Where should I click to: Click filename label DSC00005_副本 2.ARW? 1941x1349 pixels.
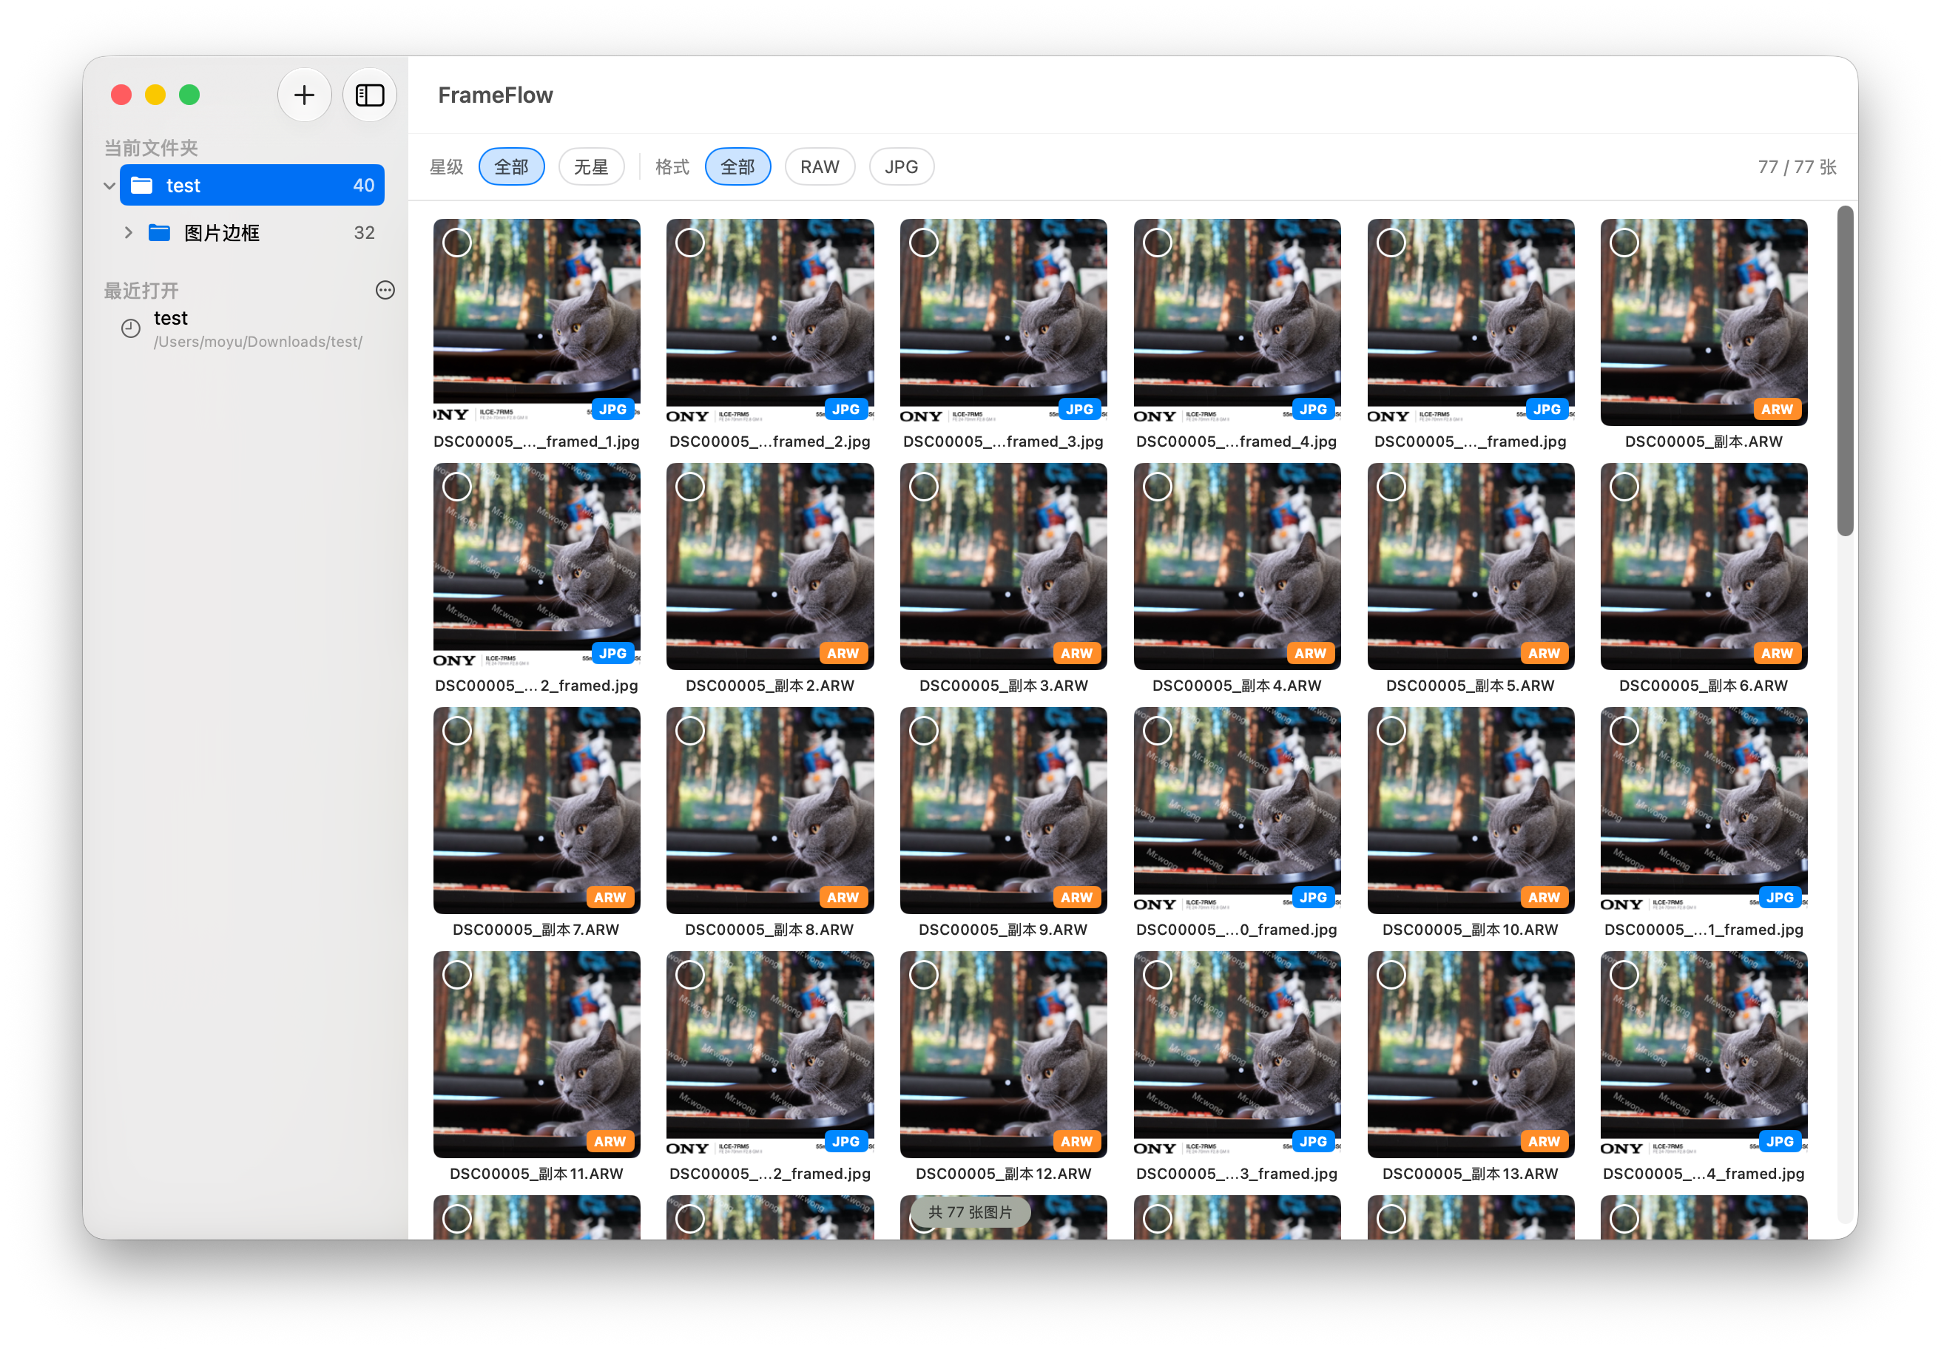770,686
